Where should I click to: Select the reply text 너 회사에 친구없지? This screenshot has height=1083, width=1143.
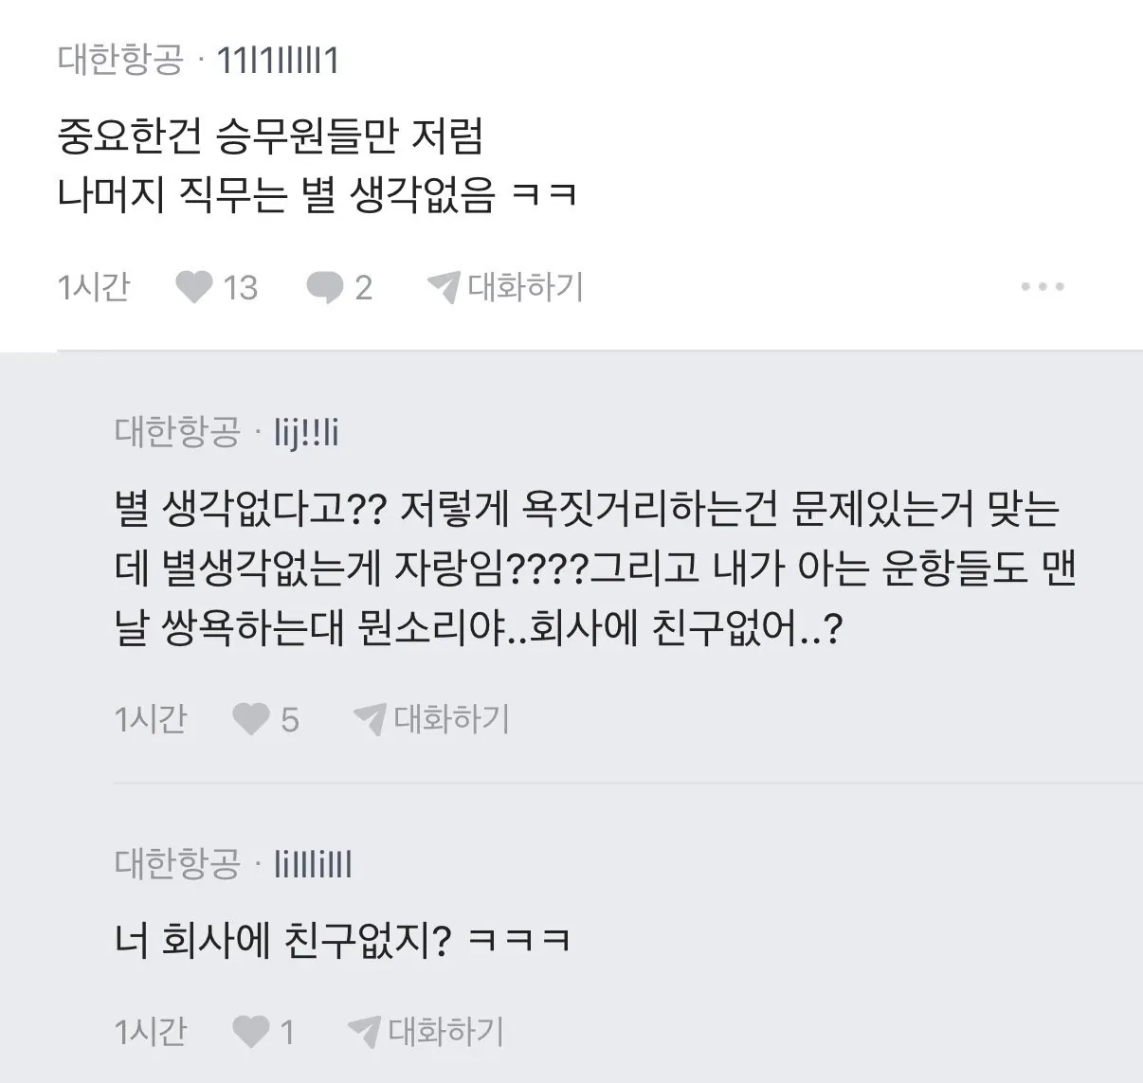click(341, 940)
